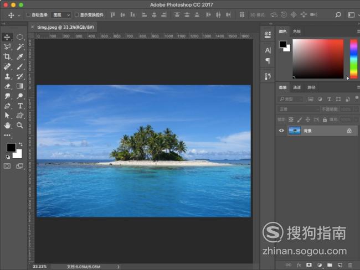360x270 pixels.
Task: Add a layer mask
Action: click(309, 265)
